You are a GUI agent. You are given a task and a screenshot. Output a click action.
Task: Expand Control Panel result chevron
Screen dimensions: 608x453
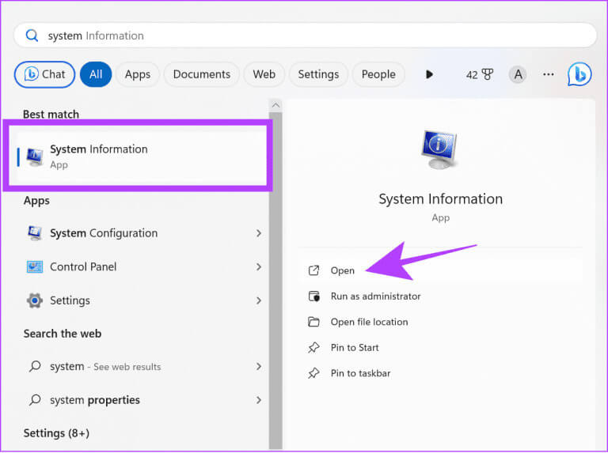coord(259,267)
